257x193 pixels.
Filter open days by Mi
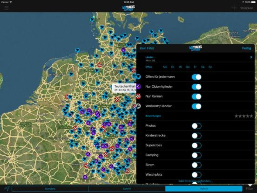(x=180, y=67)
